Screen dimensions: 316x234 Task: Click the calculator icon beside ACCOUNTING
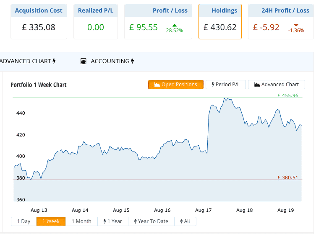pos(83,61)
